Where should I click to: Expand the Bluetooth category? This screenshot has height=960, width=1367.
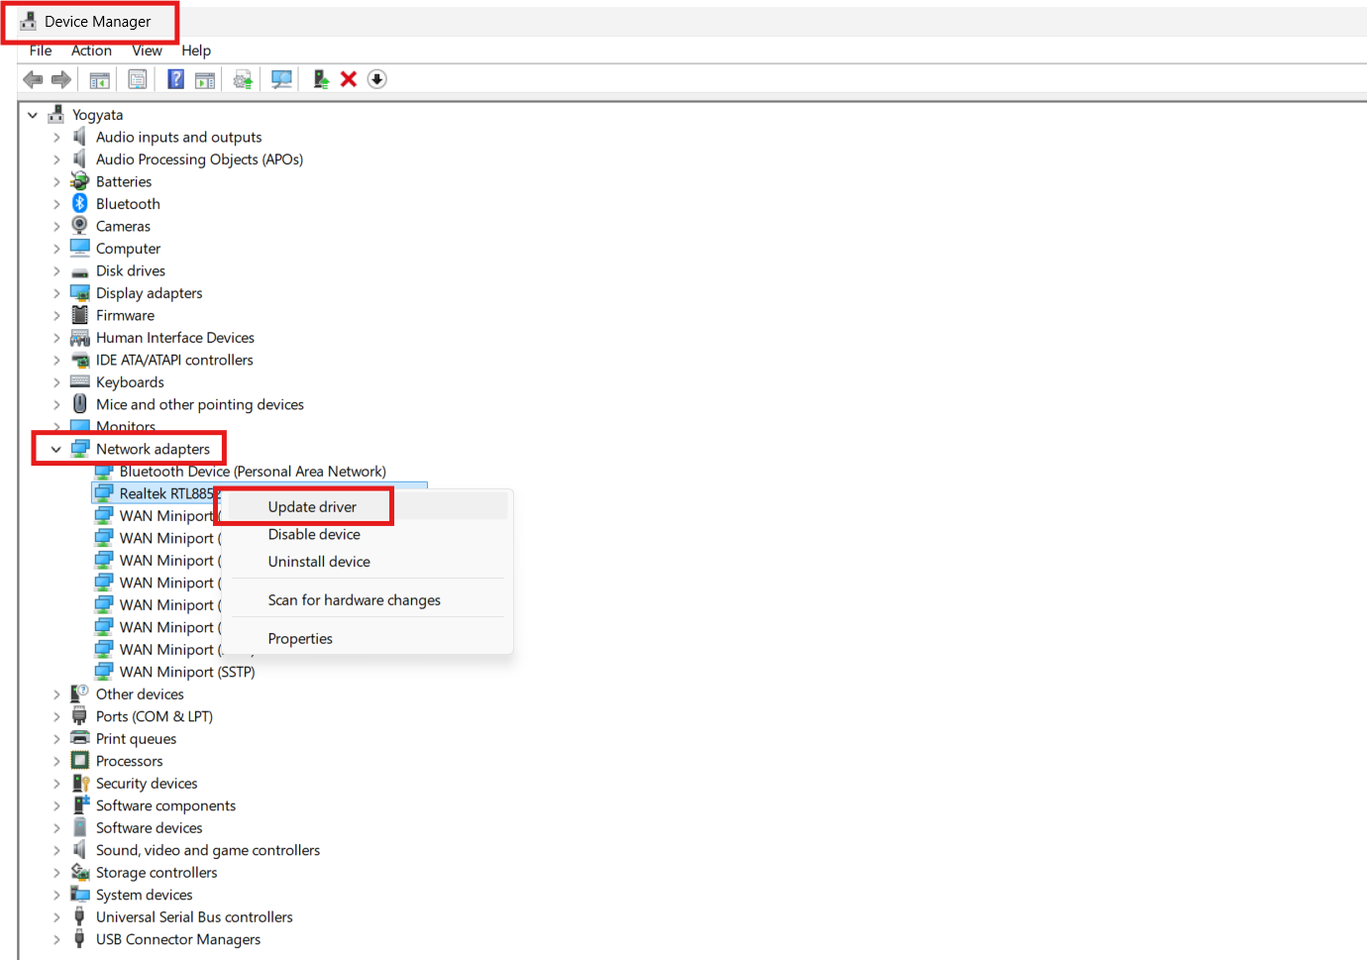point(56,203)
